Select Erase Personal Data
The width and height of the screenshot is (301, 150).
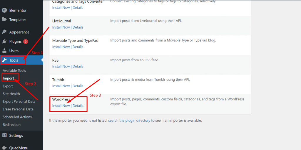pos(18,109)
